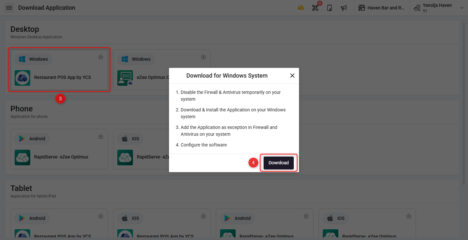Click download icon on Restaurant POS App desktop card
The image size is (468, 240).
coord(101,57)
